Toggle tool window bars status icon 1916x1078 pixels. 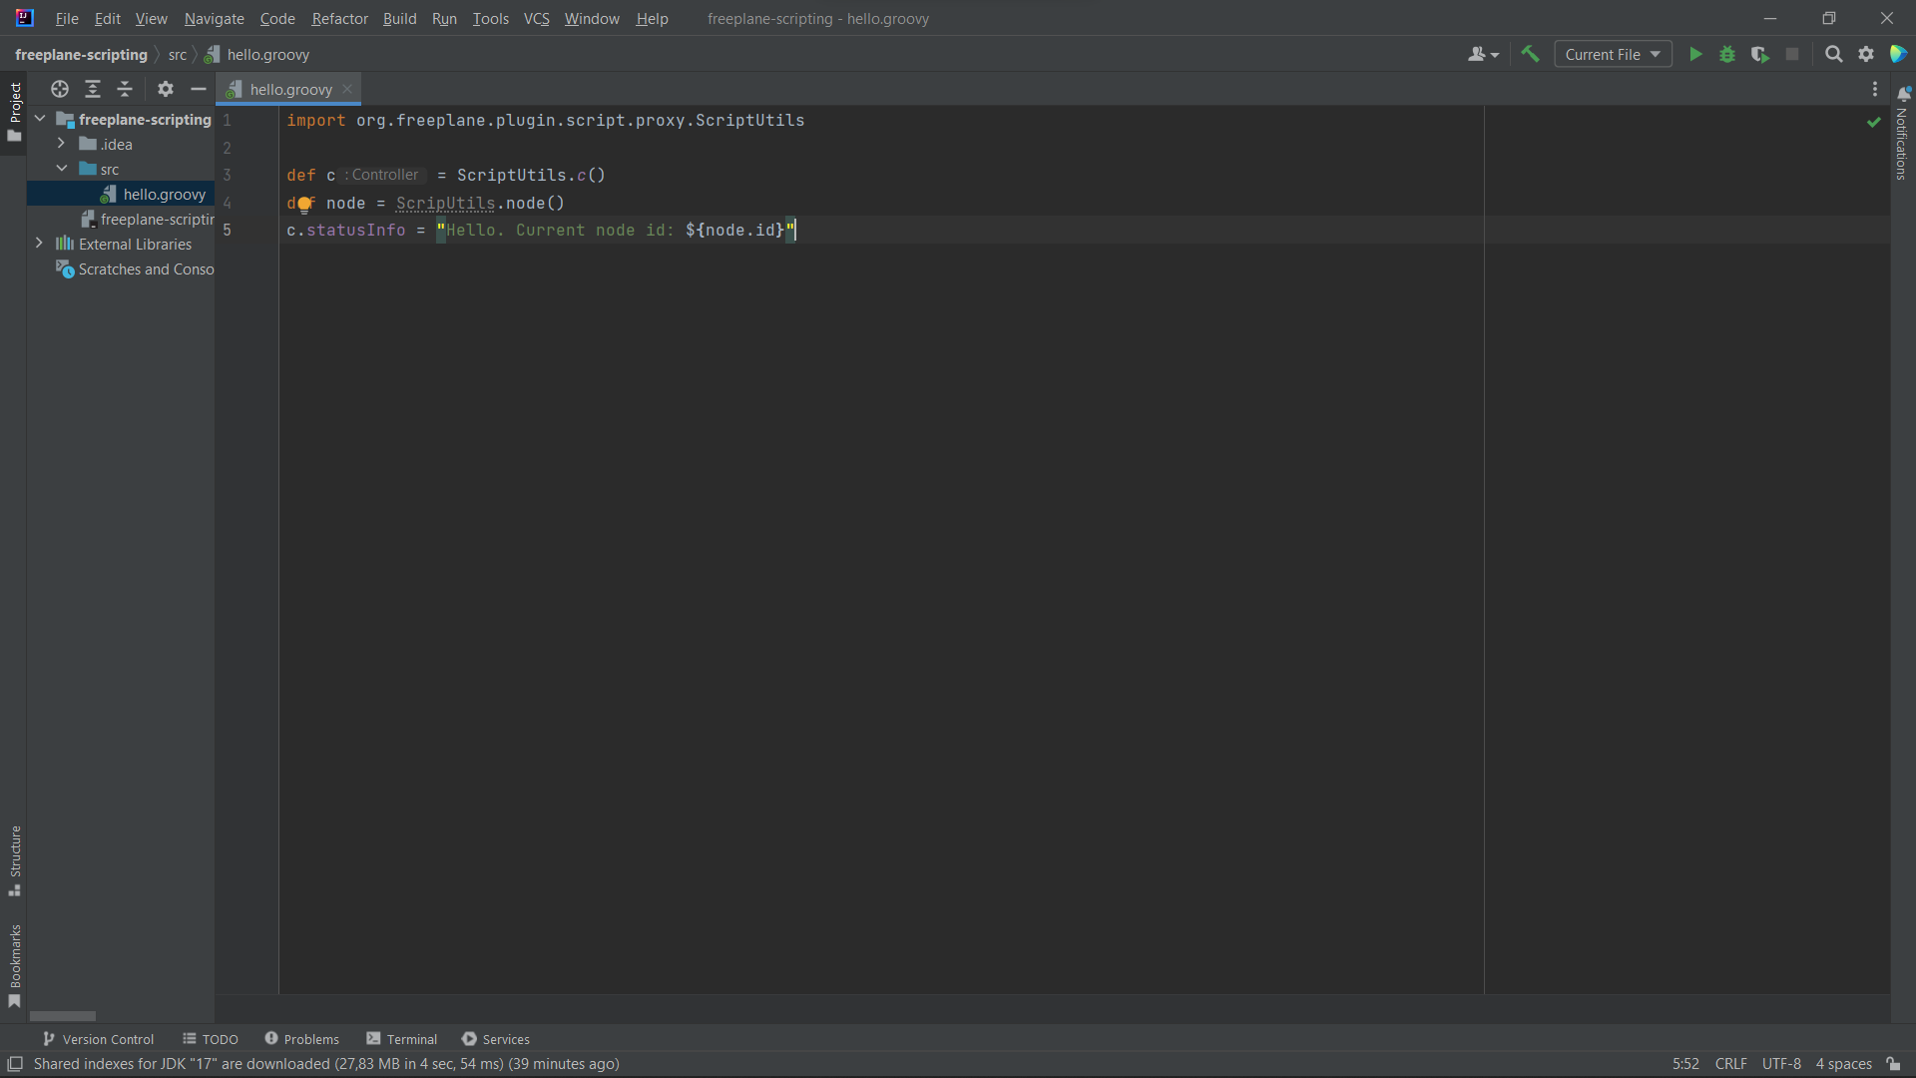pos(15,1064)
